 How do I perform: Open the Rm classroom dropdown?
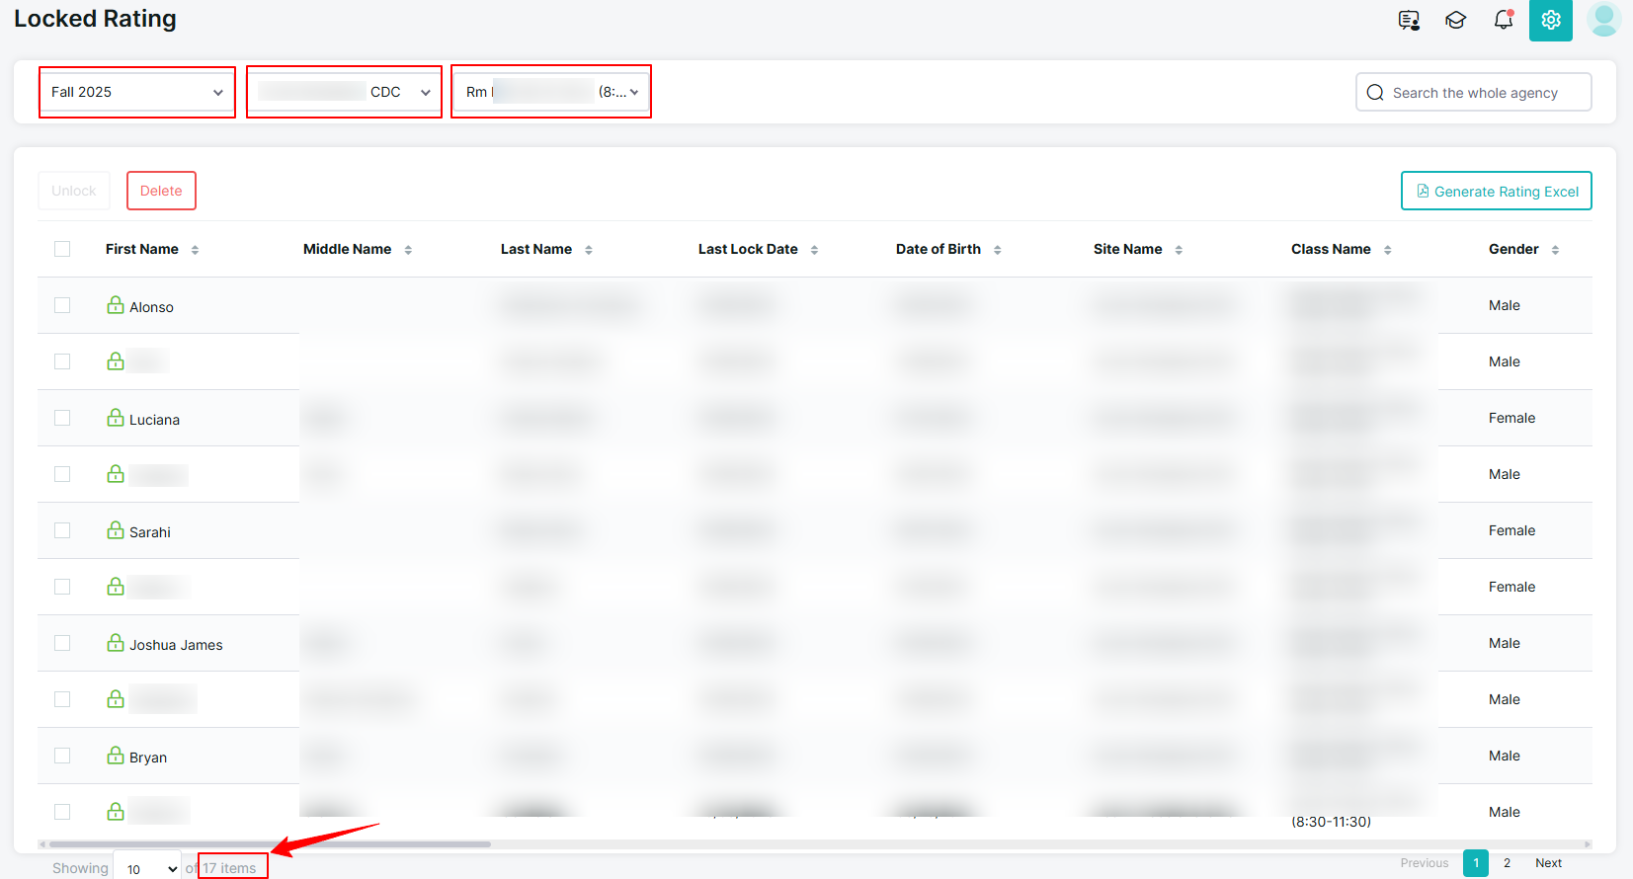551,92
